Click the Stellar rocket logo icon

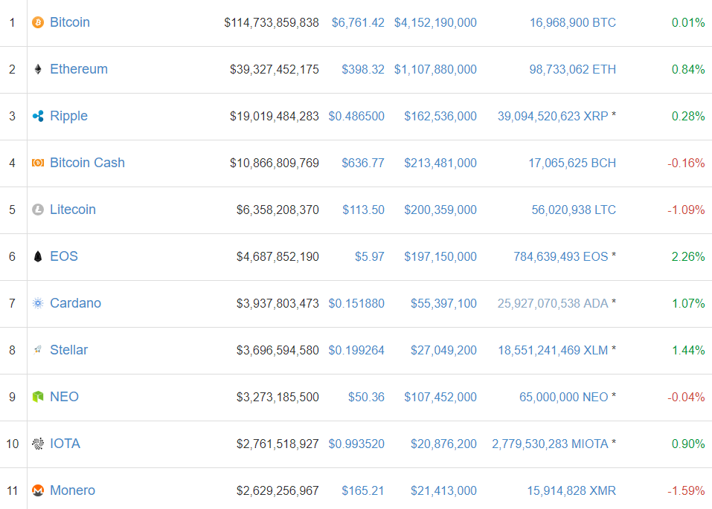[x=38, y=350]
